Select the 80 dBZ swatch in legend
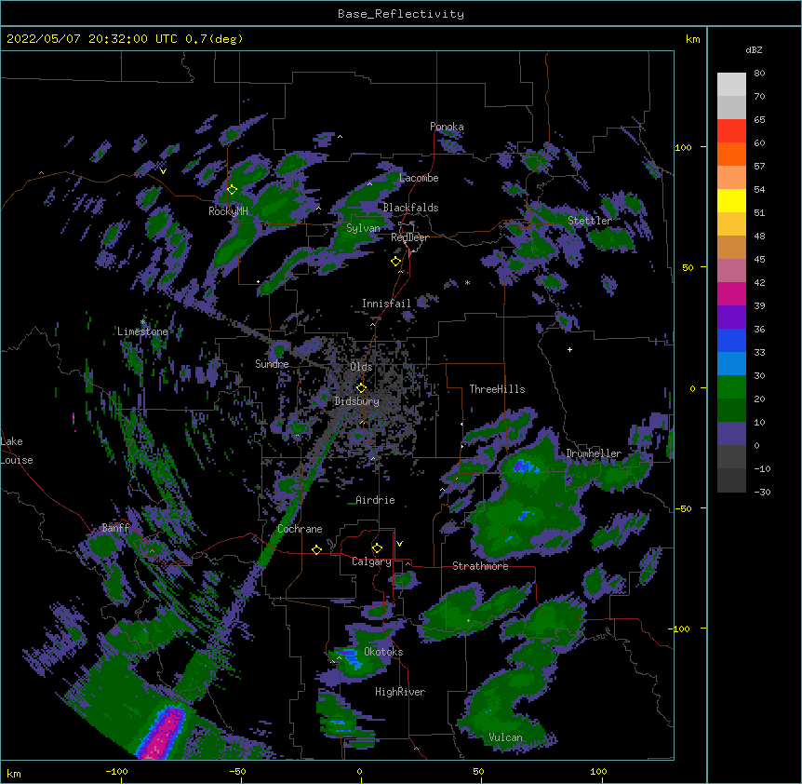 731,85
